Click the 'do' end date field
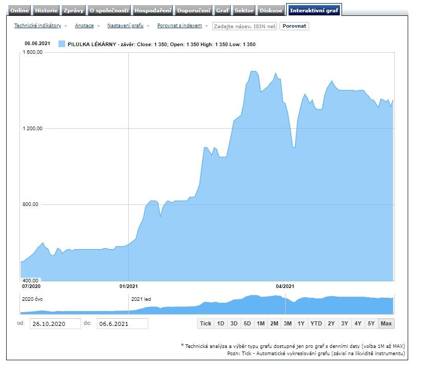The height and width of the screenshot is (370, 421). pyautogui.click(x=122, y=324)
